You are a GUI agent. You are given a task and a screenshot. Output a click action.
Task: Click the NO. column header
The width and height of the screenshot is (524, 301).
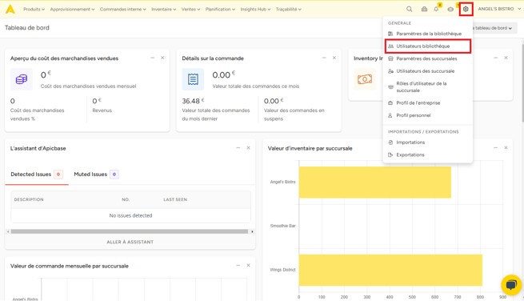click(x=126, y=199)
